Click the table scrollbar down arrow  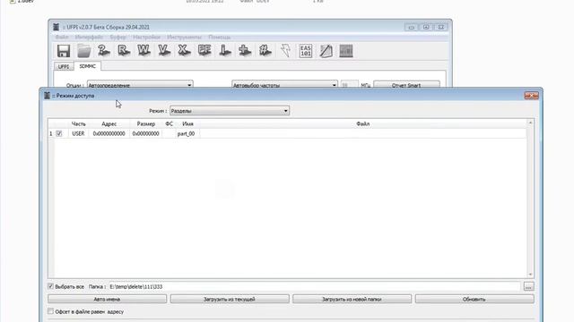coord(530,275)
